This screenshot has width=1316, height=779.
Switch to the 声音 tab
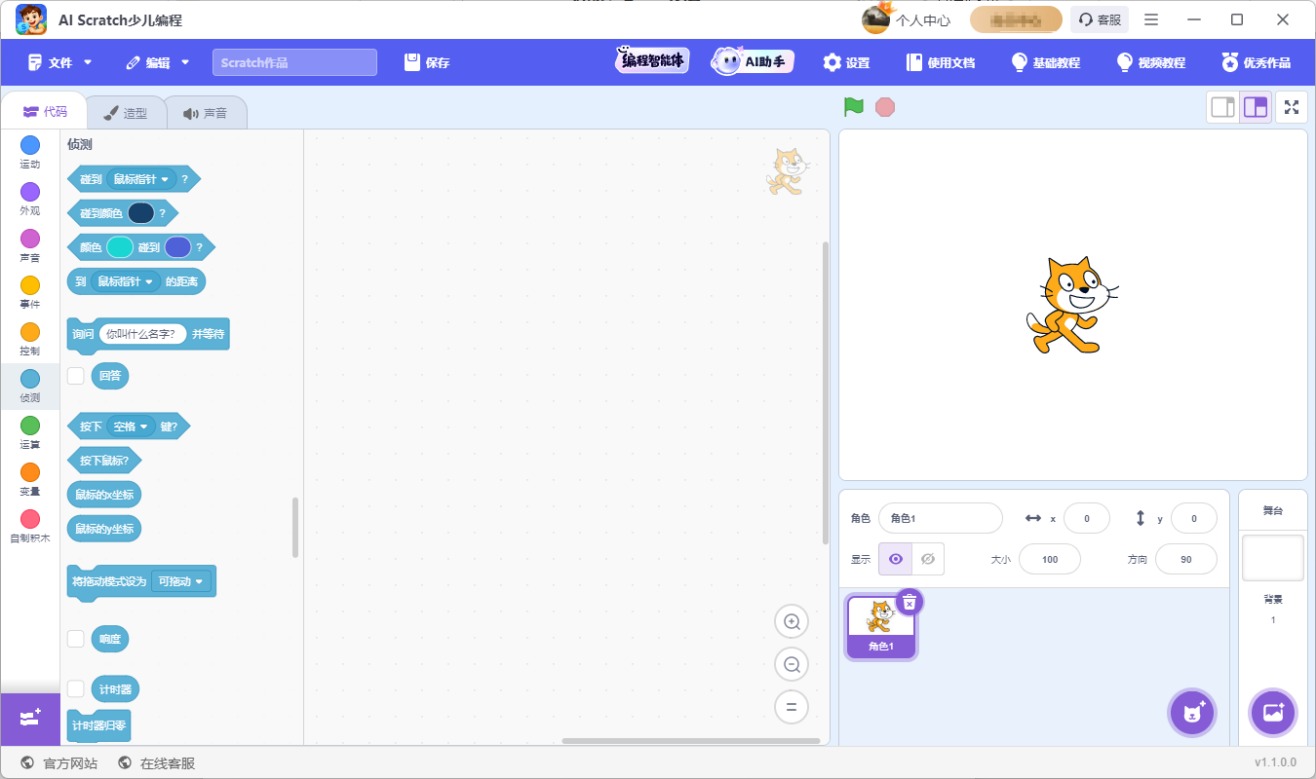[x=206, y=113]
